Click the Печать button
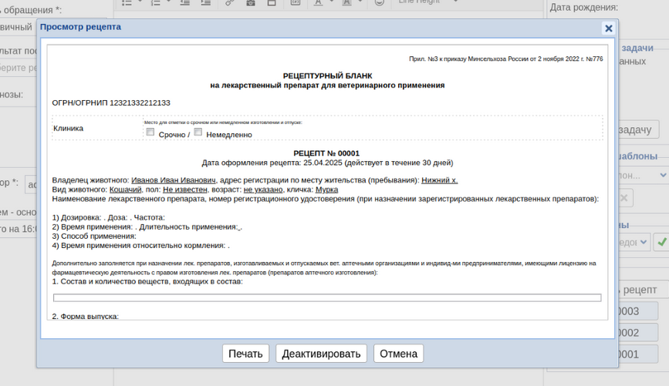 click(x=245, y=354)
